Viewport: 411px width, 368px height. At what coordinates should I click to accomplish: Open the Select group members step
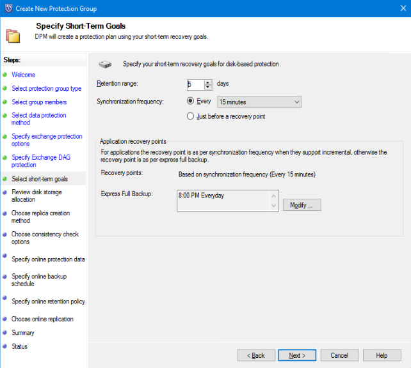39,102
